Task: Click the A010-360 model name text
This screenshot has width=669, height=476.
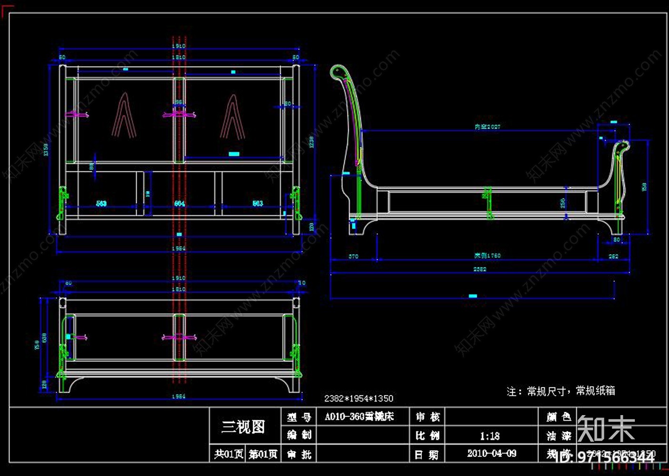Action: pyautogui.click(x=359, y=417)
